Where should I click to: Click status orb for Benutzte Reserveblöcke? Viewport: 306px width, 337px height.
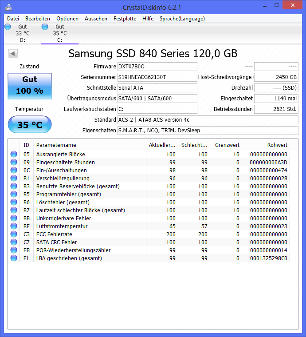pos(14,186)
